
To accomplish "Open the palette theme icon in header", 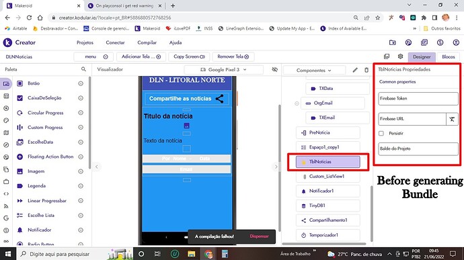I will coord(408,42).
